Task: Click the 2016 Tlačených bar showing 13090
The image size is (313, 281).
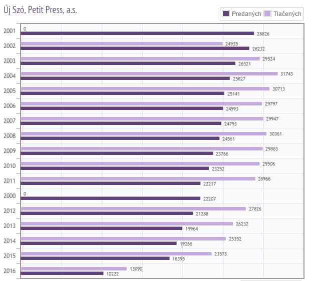Action: 74,268
